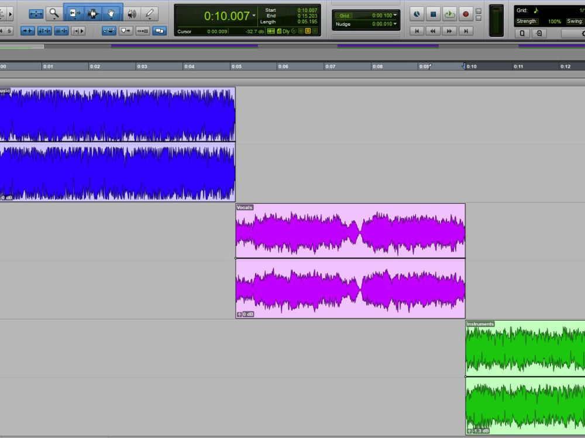Screen dimensions: 585x438
Task: Open Pencil tool options arrow
Action: point(150,19)
